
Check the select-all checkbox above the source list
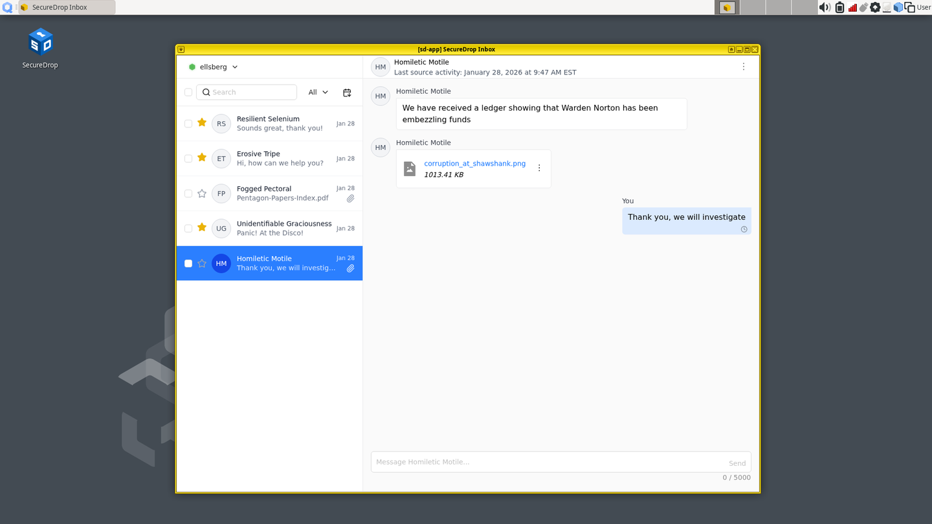tap(188, 92)
